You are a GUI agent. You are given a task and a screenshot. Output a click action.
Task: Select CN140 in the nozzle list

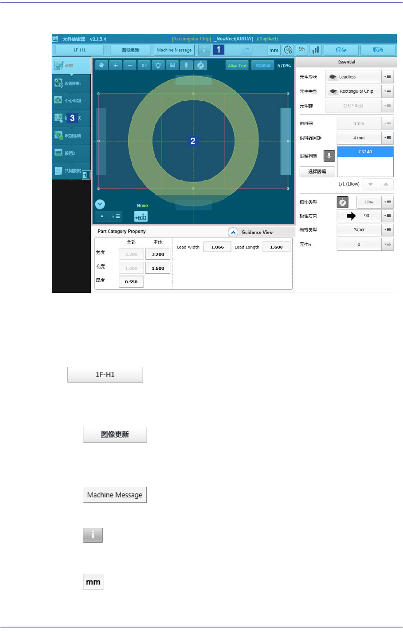365,152
